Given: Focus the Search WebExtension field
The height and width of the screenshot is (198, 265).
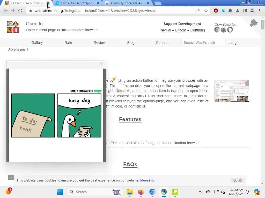Looking at the screenshot, I should point(203,43).
